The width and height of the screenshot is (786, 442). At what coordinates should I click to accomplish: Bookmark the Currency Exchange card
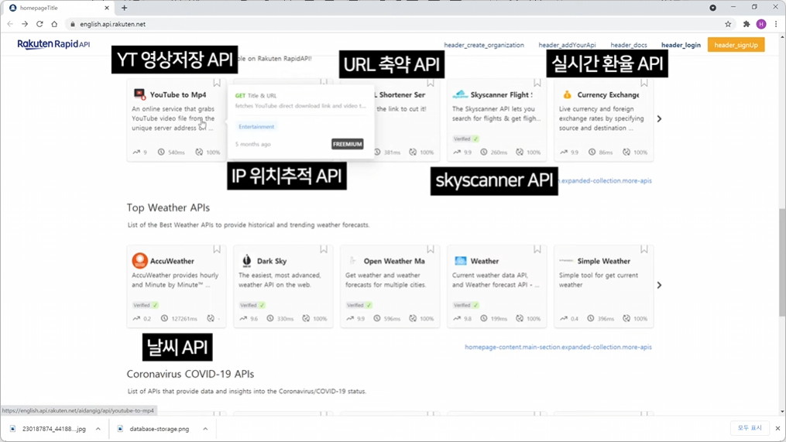644,83
